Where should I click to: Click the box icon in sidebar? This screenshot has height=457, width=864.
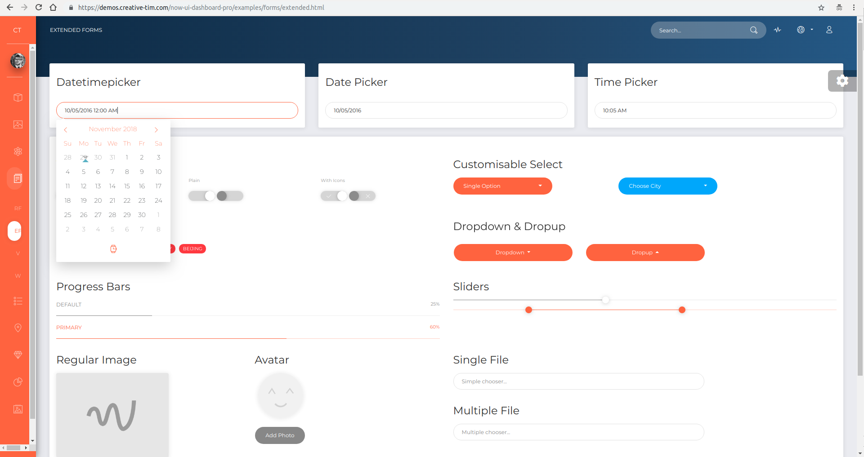pyautogui.click(x=18, y=98)
